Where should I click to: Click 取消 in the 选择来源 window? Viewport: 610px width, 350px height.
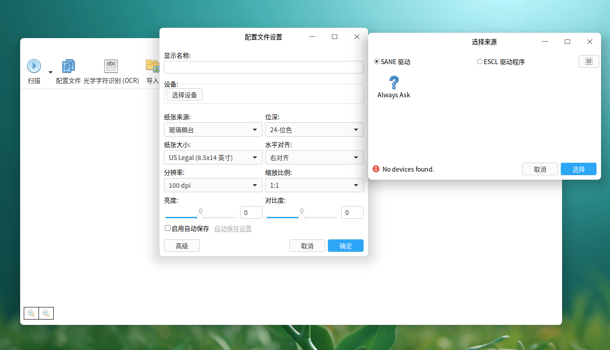[x=540, y=169]
